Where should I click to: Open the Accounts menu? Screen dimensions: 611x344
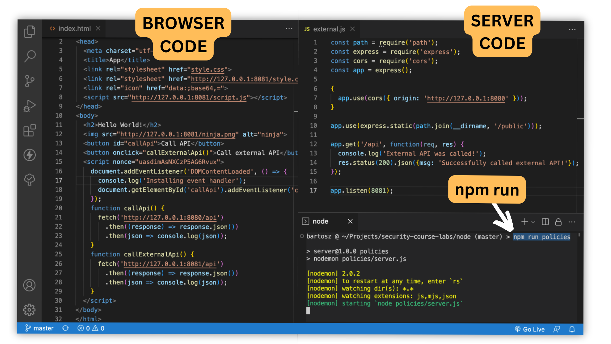29,285
